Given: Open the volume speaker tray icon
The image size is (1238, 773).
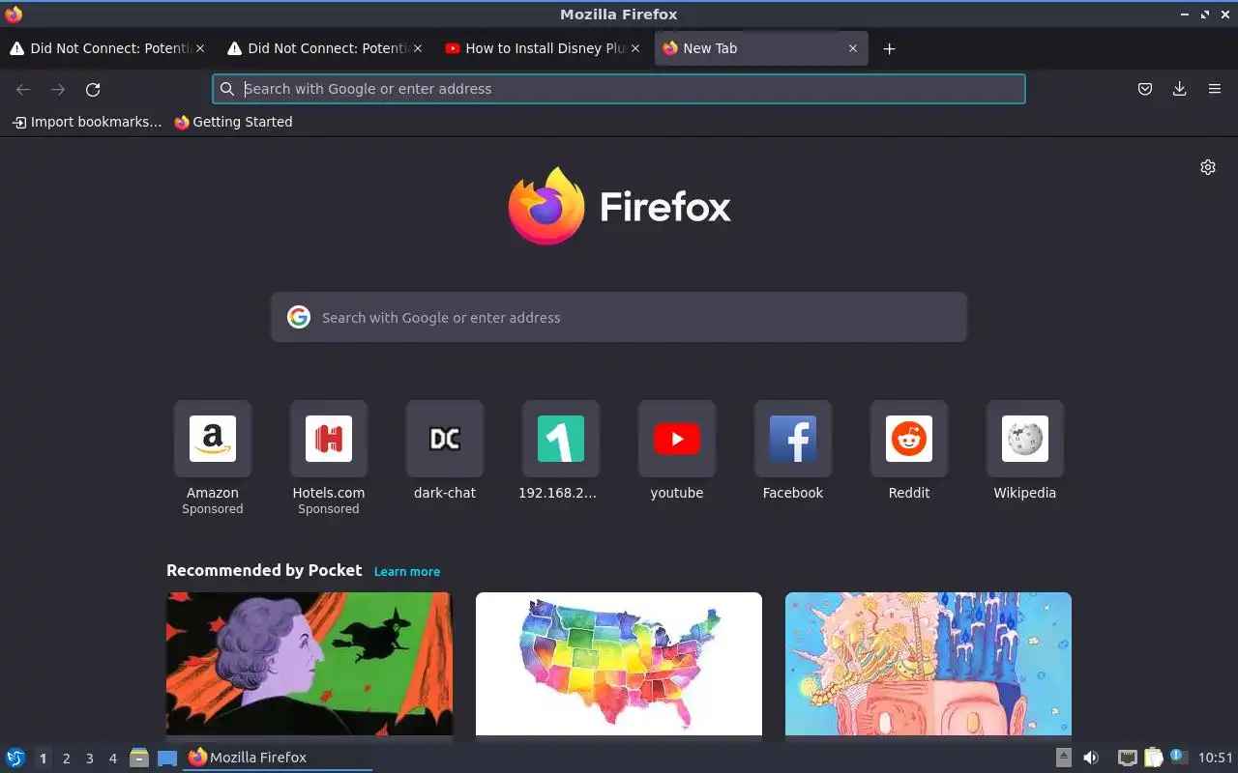Looking at the screenshot, I should tap(1091, 758).
